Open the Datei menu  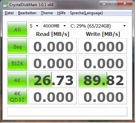9,13
